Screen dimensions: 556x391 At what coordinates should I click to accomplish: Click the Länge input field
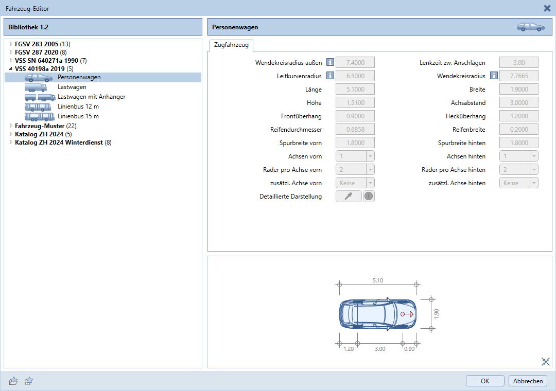[355, 90]
